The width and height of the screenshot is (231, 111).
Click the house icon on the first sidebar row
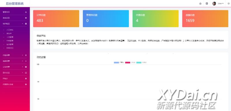pyautogui.click(x=26, y=12)
